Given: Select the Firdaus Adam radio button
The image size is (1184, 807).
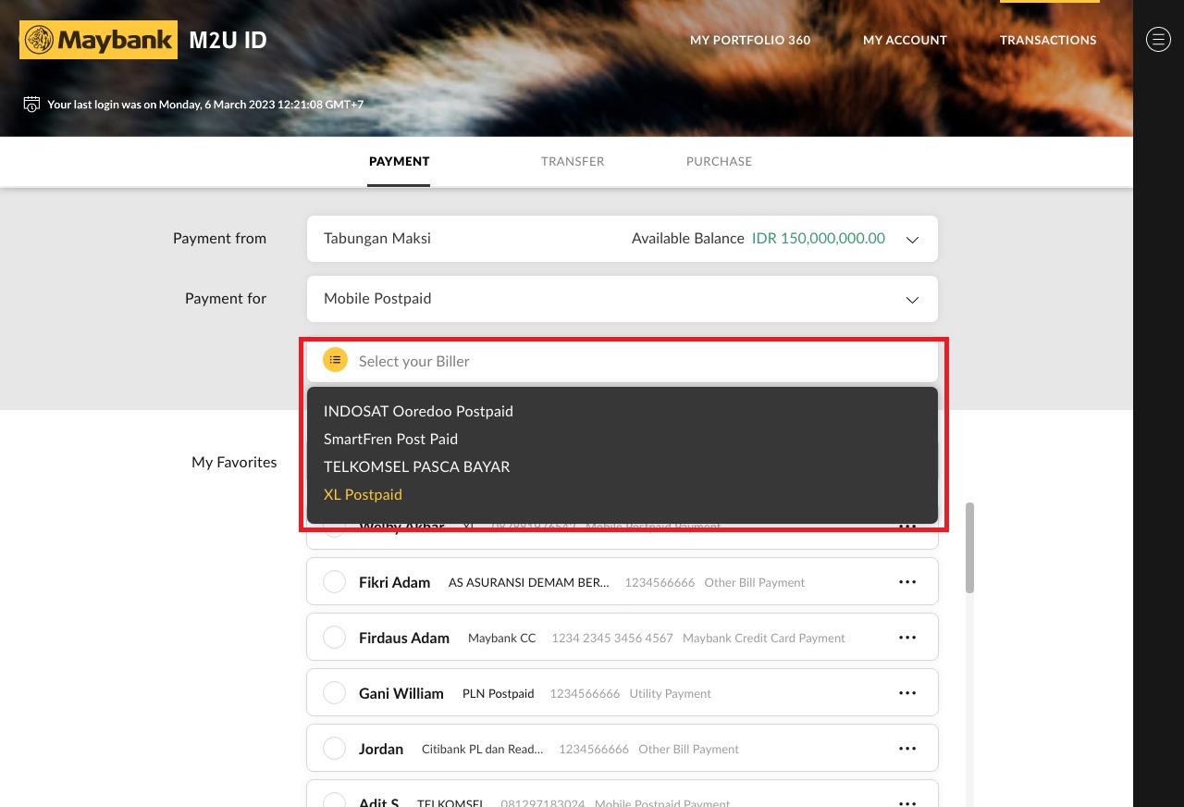Looking at the screenshot, I should 334,638.
